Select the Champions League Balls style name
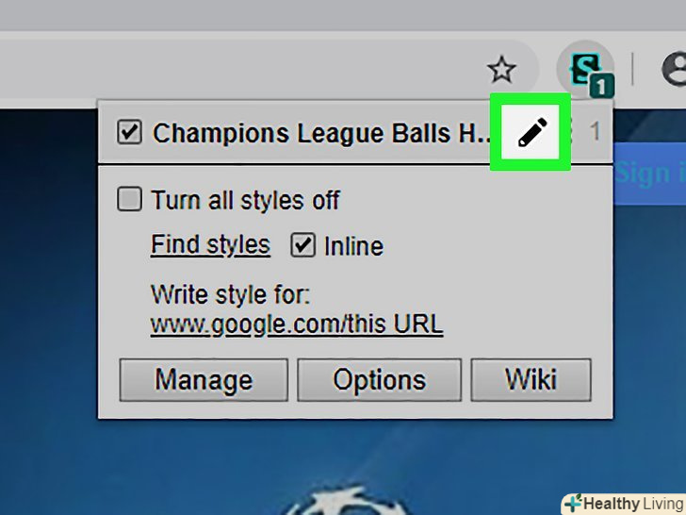 coord(322,133)
